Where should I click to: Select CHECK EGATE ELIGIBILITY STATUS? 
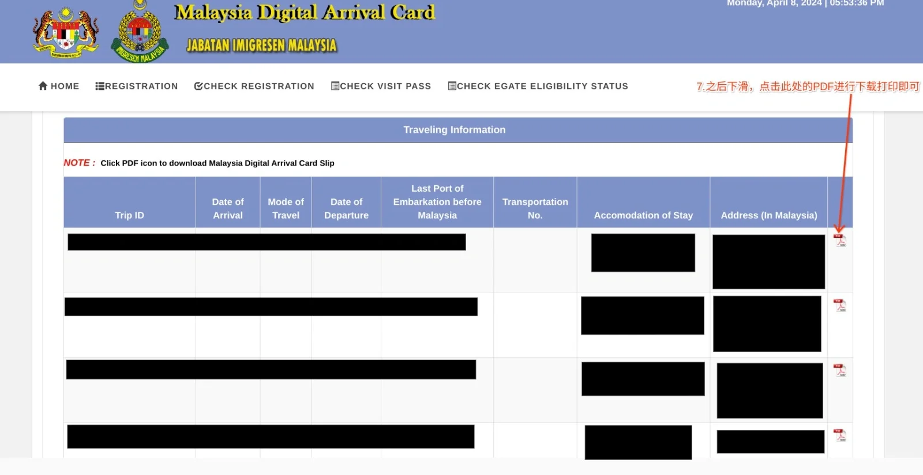click(x=538, y=86)
